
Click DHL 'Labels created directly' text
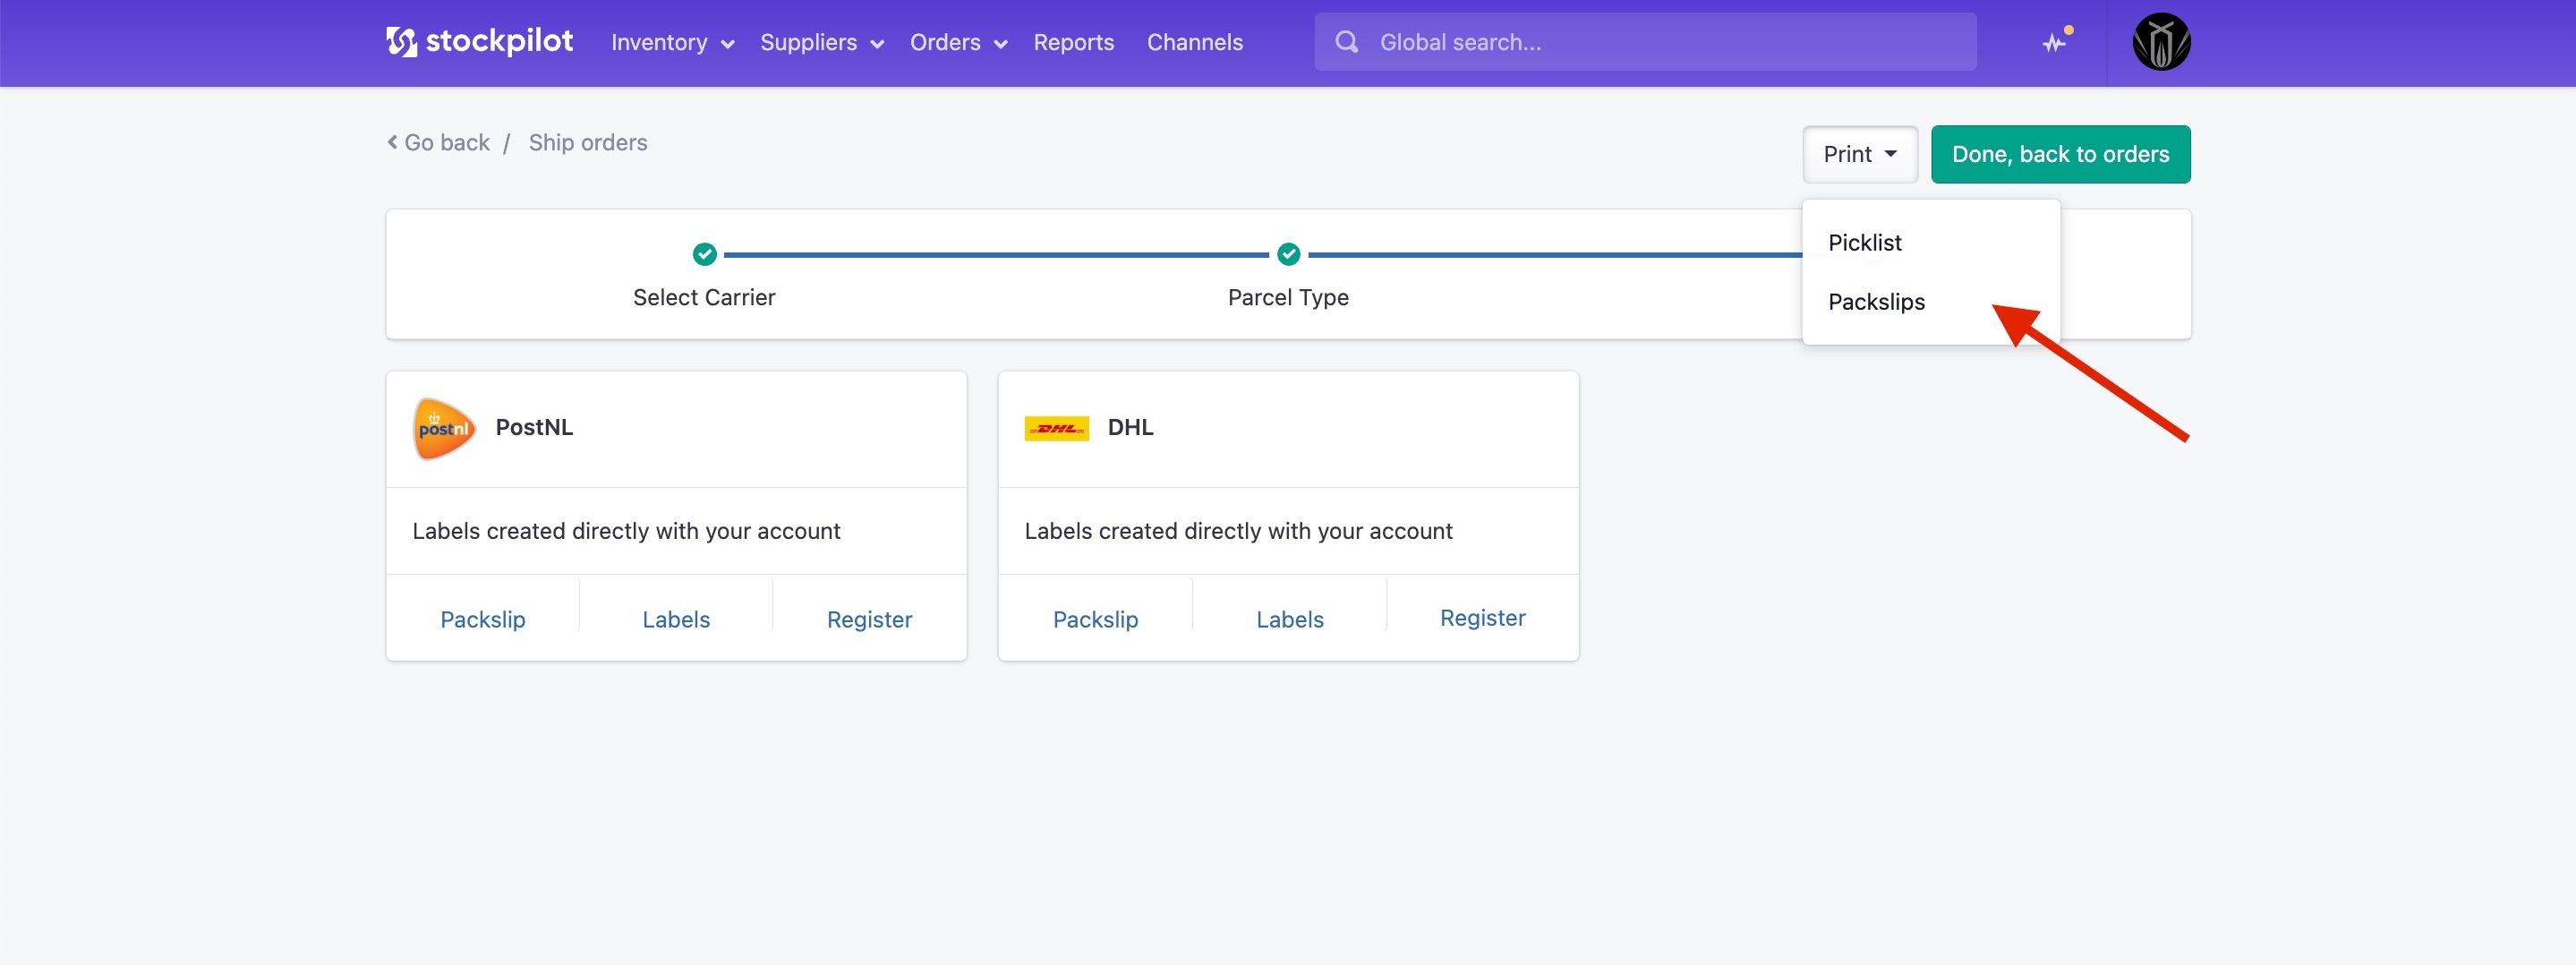click(1238, 531)
